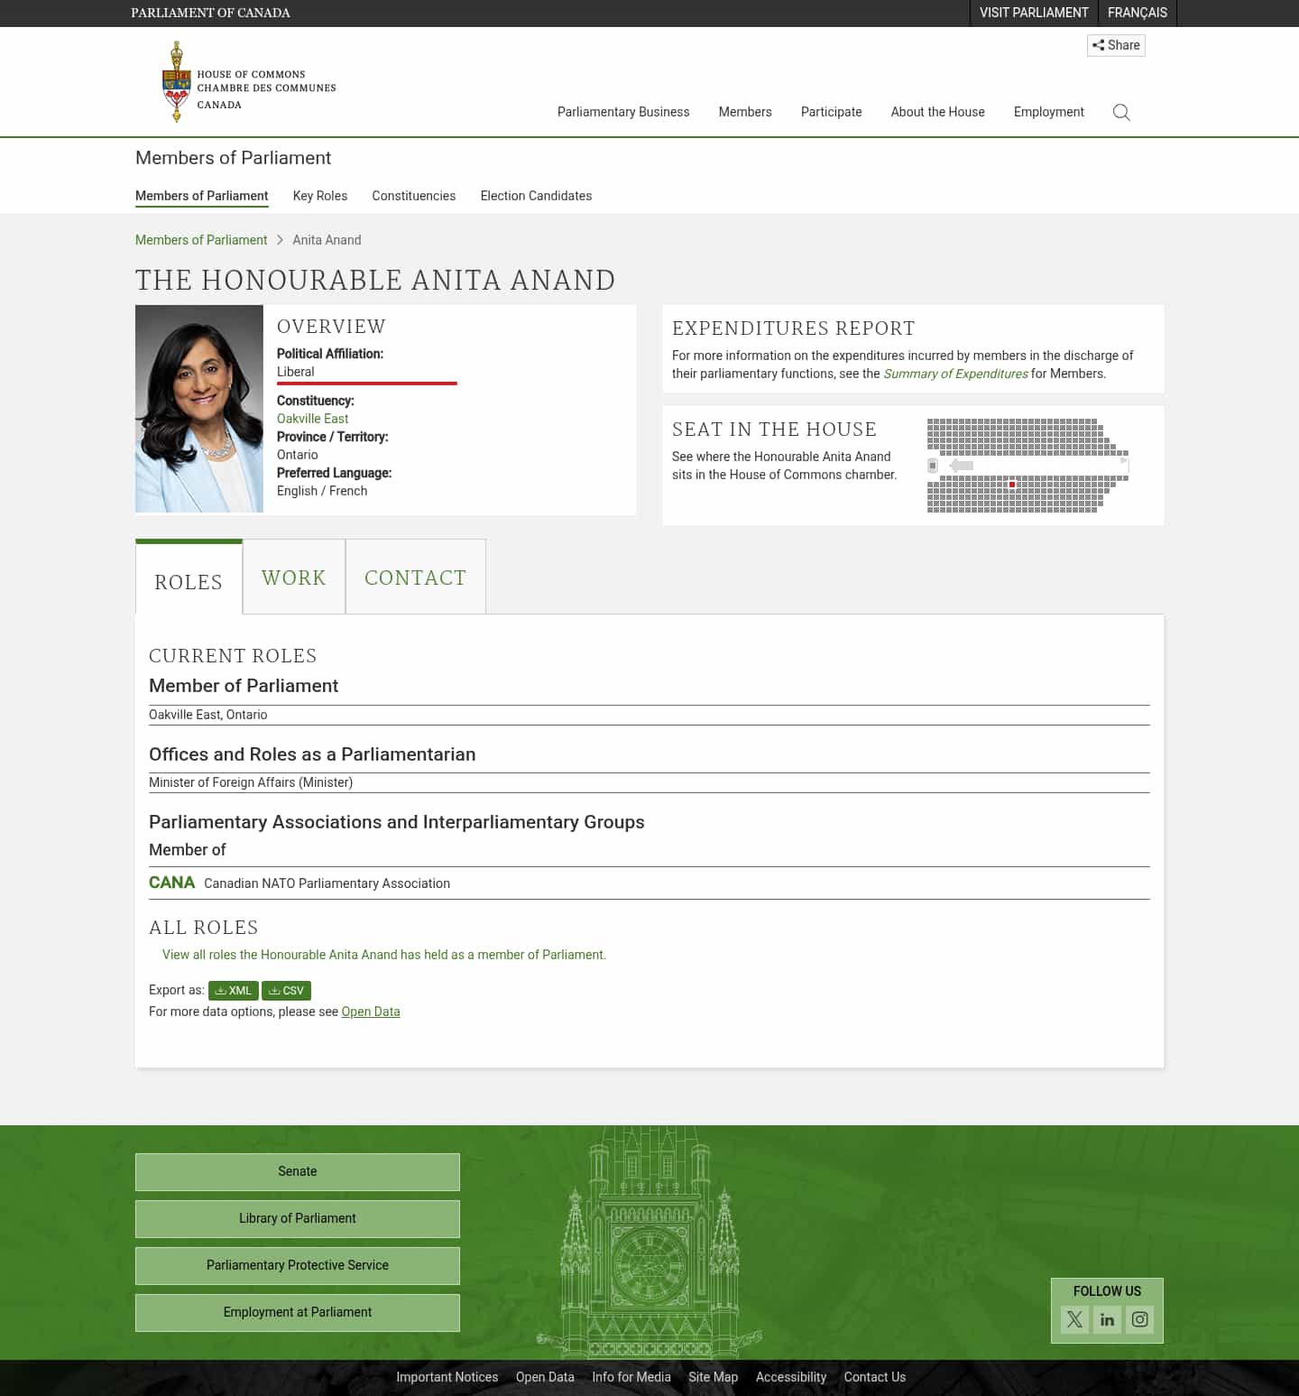1299x1396 pixels.
Task: Open the Members menu
Action: coord(745,112)
